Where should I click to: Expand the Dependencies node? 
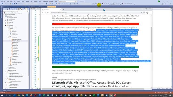pyautogui.click(x=5, y=19)
